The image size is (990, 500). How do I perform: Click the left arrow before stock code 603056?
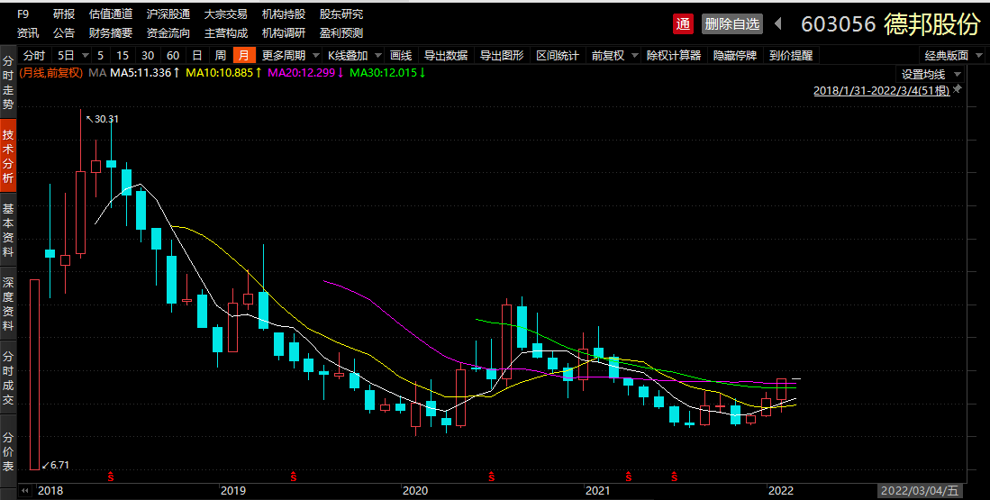click(779, 23)
